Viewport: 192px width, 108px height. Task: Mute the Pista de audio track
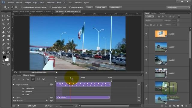(x=47, y=100)
